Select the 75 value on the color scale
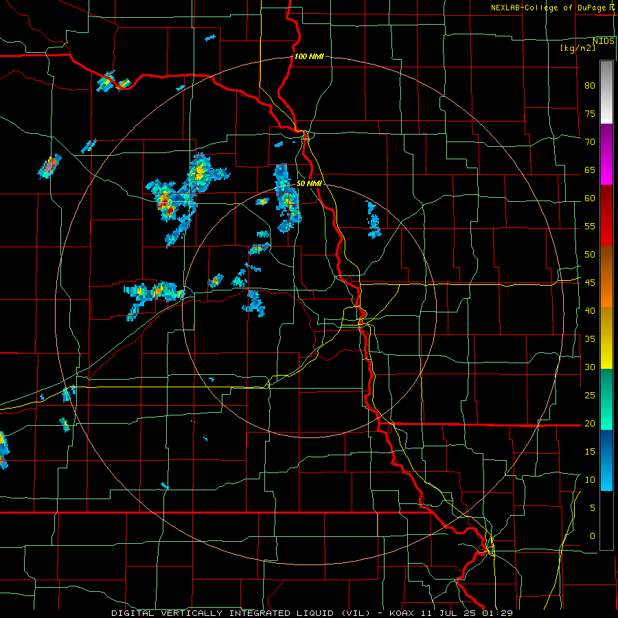 tap(590, 113)
